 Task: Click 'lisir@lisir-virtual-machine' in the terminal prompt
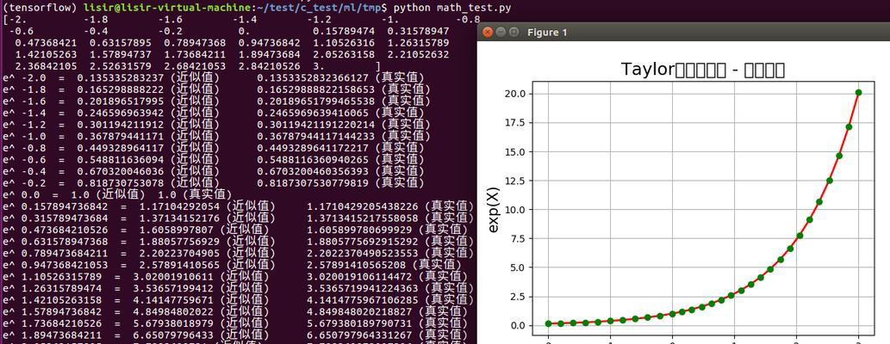click(x=167, y=8)
